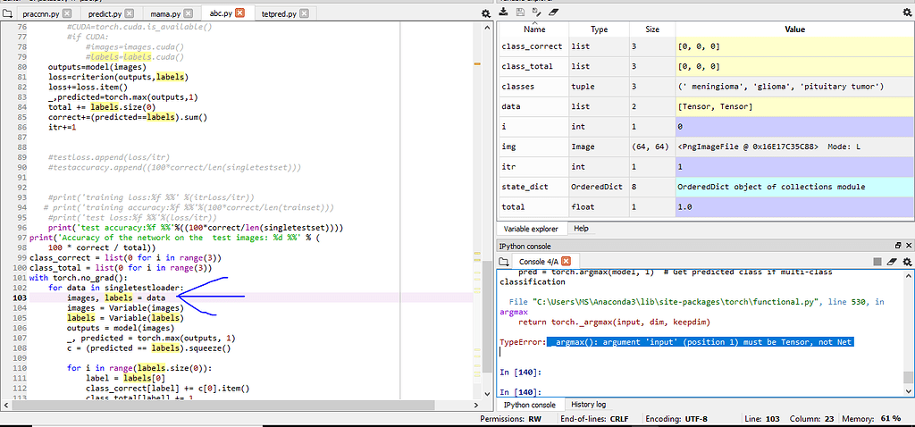Close the abc.py editor tab

239,14
